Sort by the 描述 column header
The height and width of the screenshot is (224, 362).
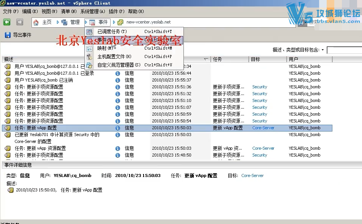(9, 59)
